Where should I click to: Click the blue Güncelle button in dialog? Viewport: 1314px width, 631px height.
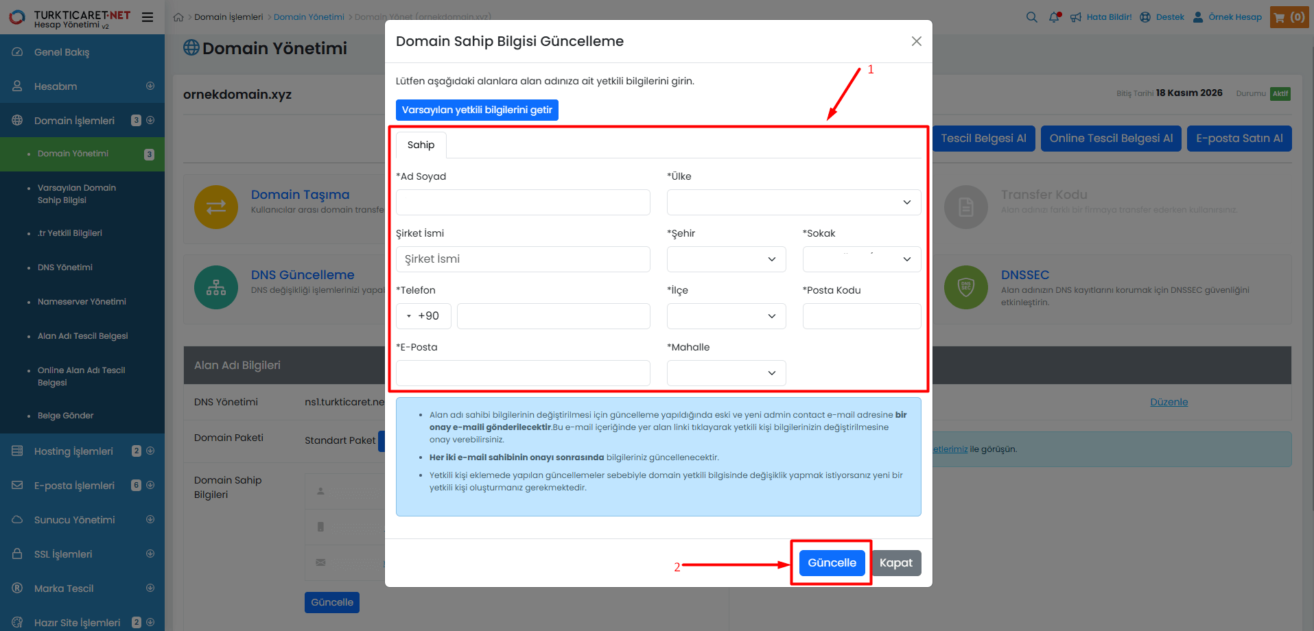tap(832, 563)
